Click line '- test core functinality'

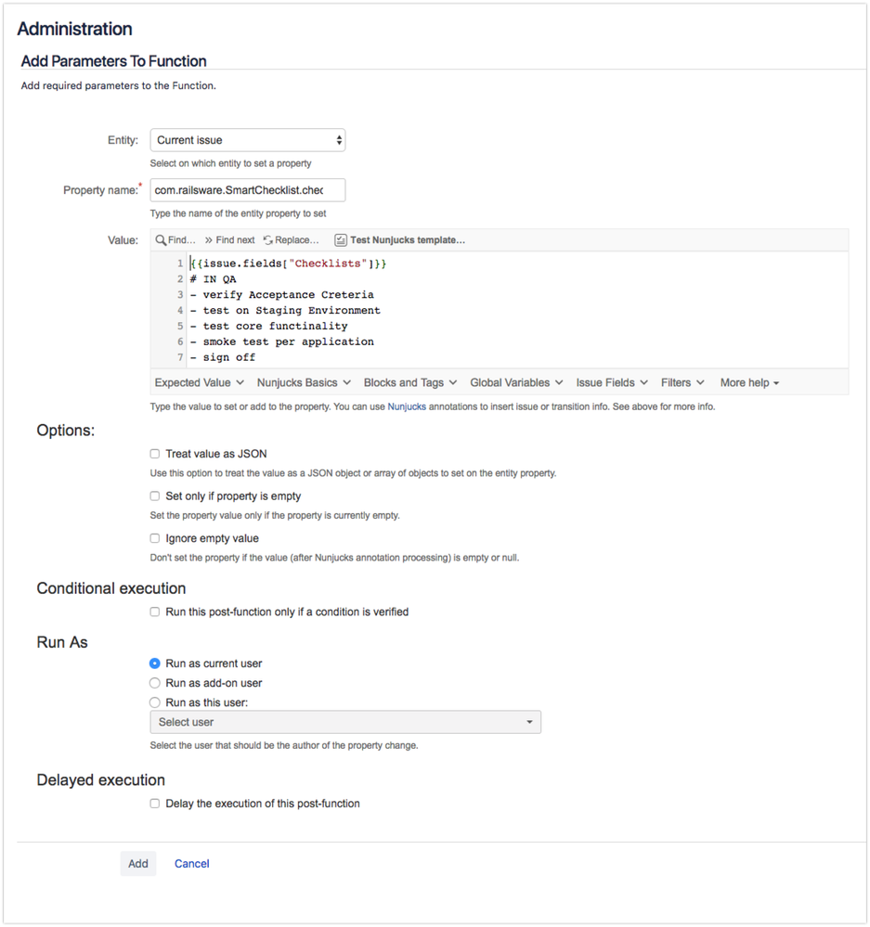268,326
